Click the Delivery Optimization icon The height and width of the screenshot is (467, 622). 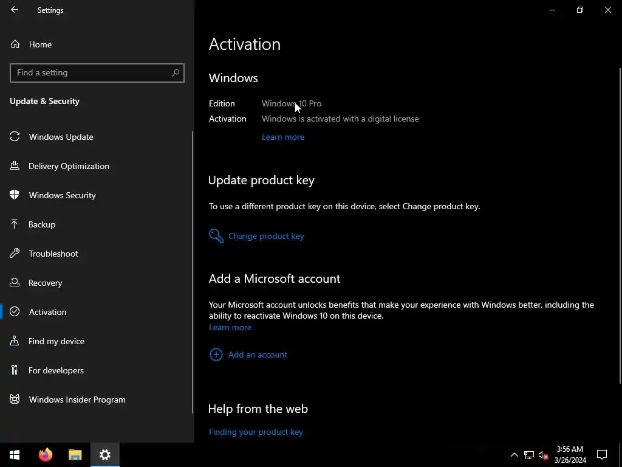click(15, 165)
